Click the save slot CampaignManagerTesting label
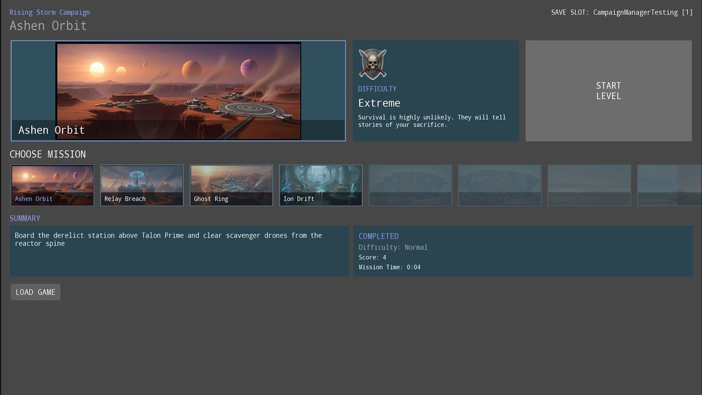Image resolution: width=702 pixels, height=395 pixels. pyautogui.click(x=622, y=12)
